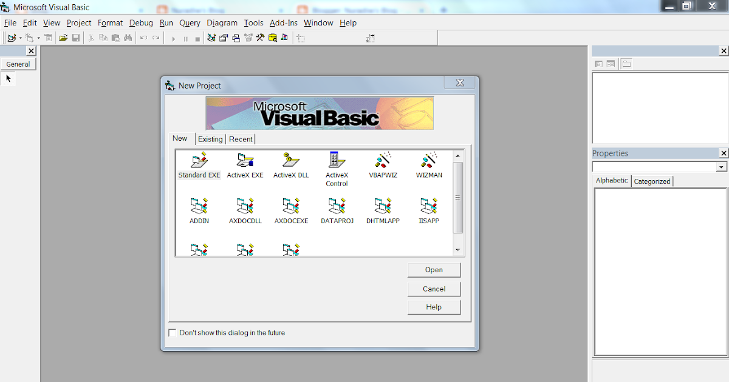Check Don't show this dialog in the future
Image resolution: width=729 pixels, height=382 pixels.
[x=173, y=332]
